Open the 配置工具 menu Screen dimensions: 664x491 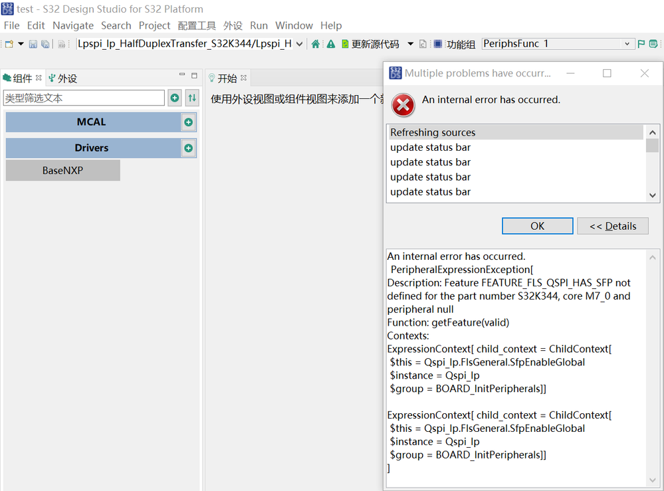[x=197, y=25]
